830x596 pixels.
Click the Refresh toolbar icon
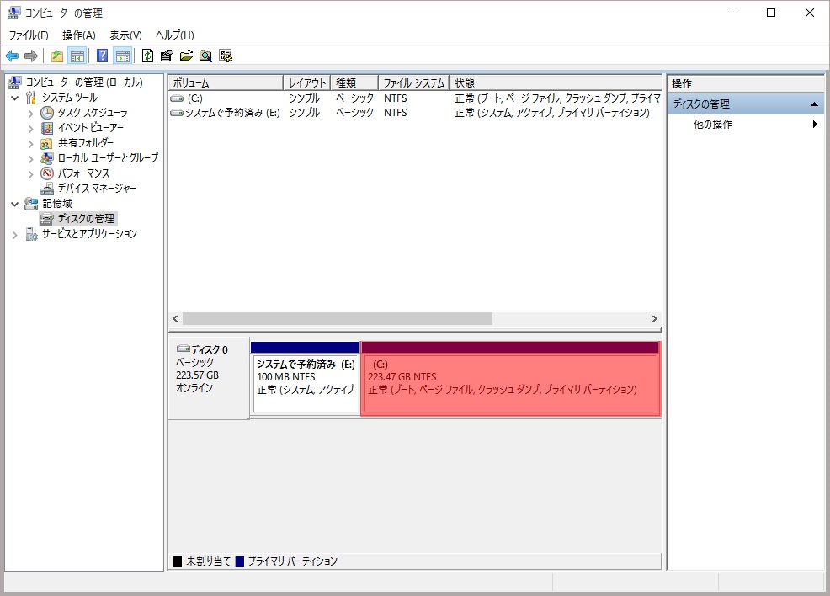[147, 56]
